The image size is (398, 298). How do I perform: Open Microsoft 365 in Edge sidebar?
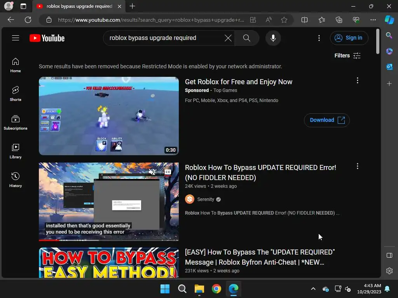[x=389, y=51]
